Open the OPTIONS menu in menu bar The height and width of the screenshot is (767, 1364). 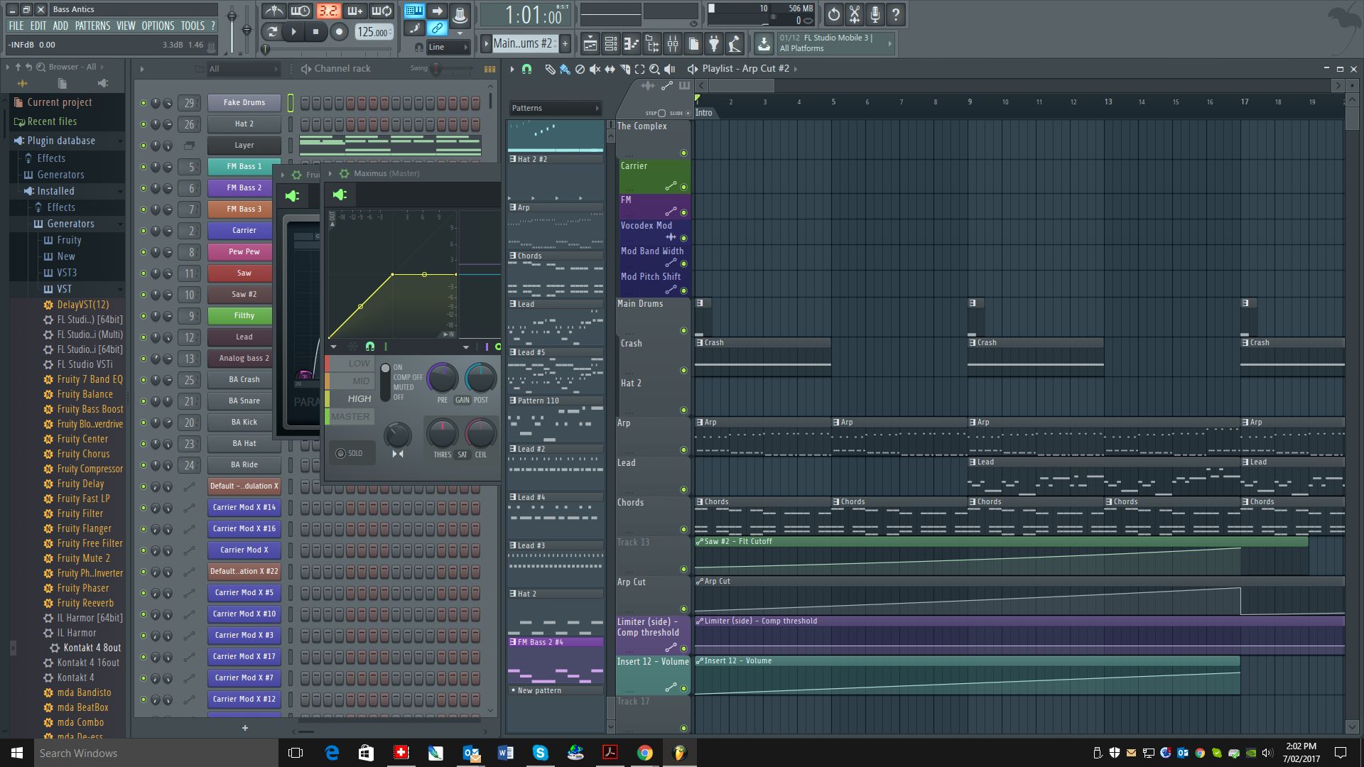(x=158, y=26)
